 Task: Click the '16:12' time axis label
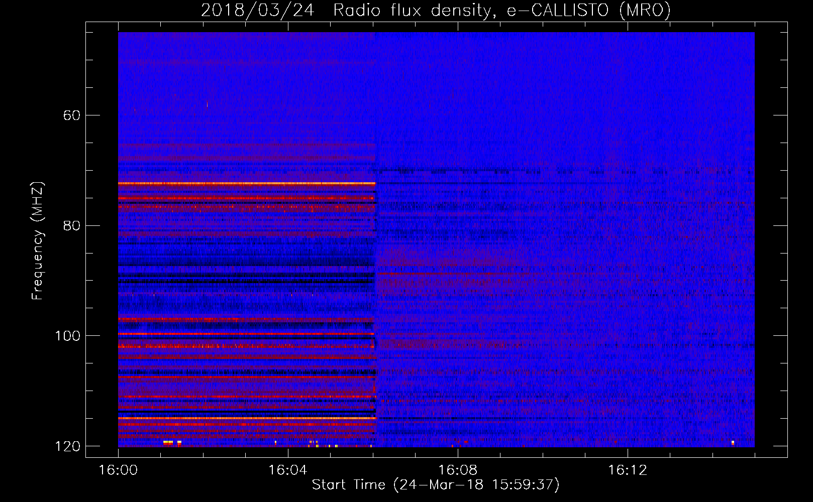click(628, 470)
